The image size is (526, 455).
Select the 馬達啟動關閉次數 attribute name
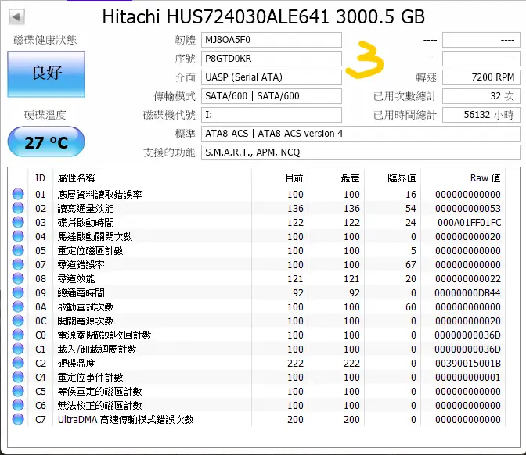point(95,237)
